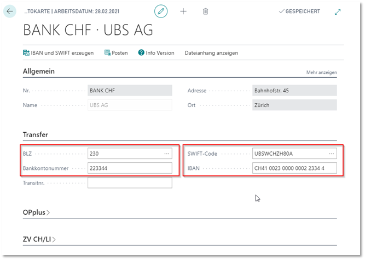Click the Posten ledger icon
This screenshot has height=260, width=365.
(x=107, y=53)
